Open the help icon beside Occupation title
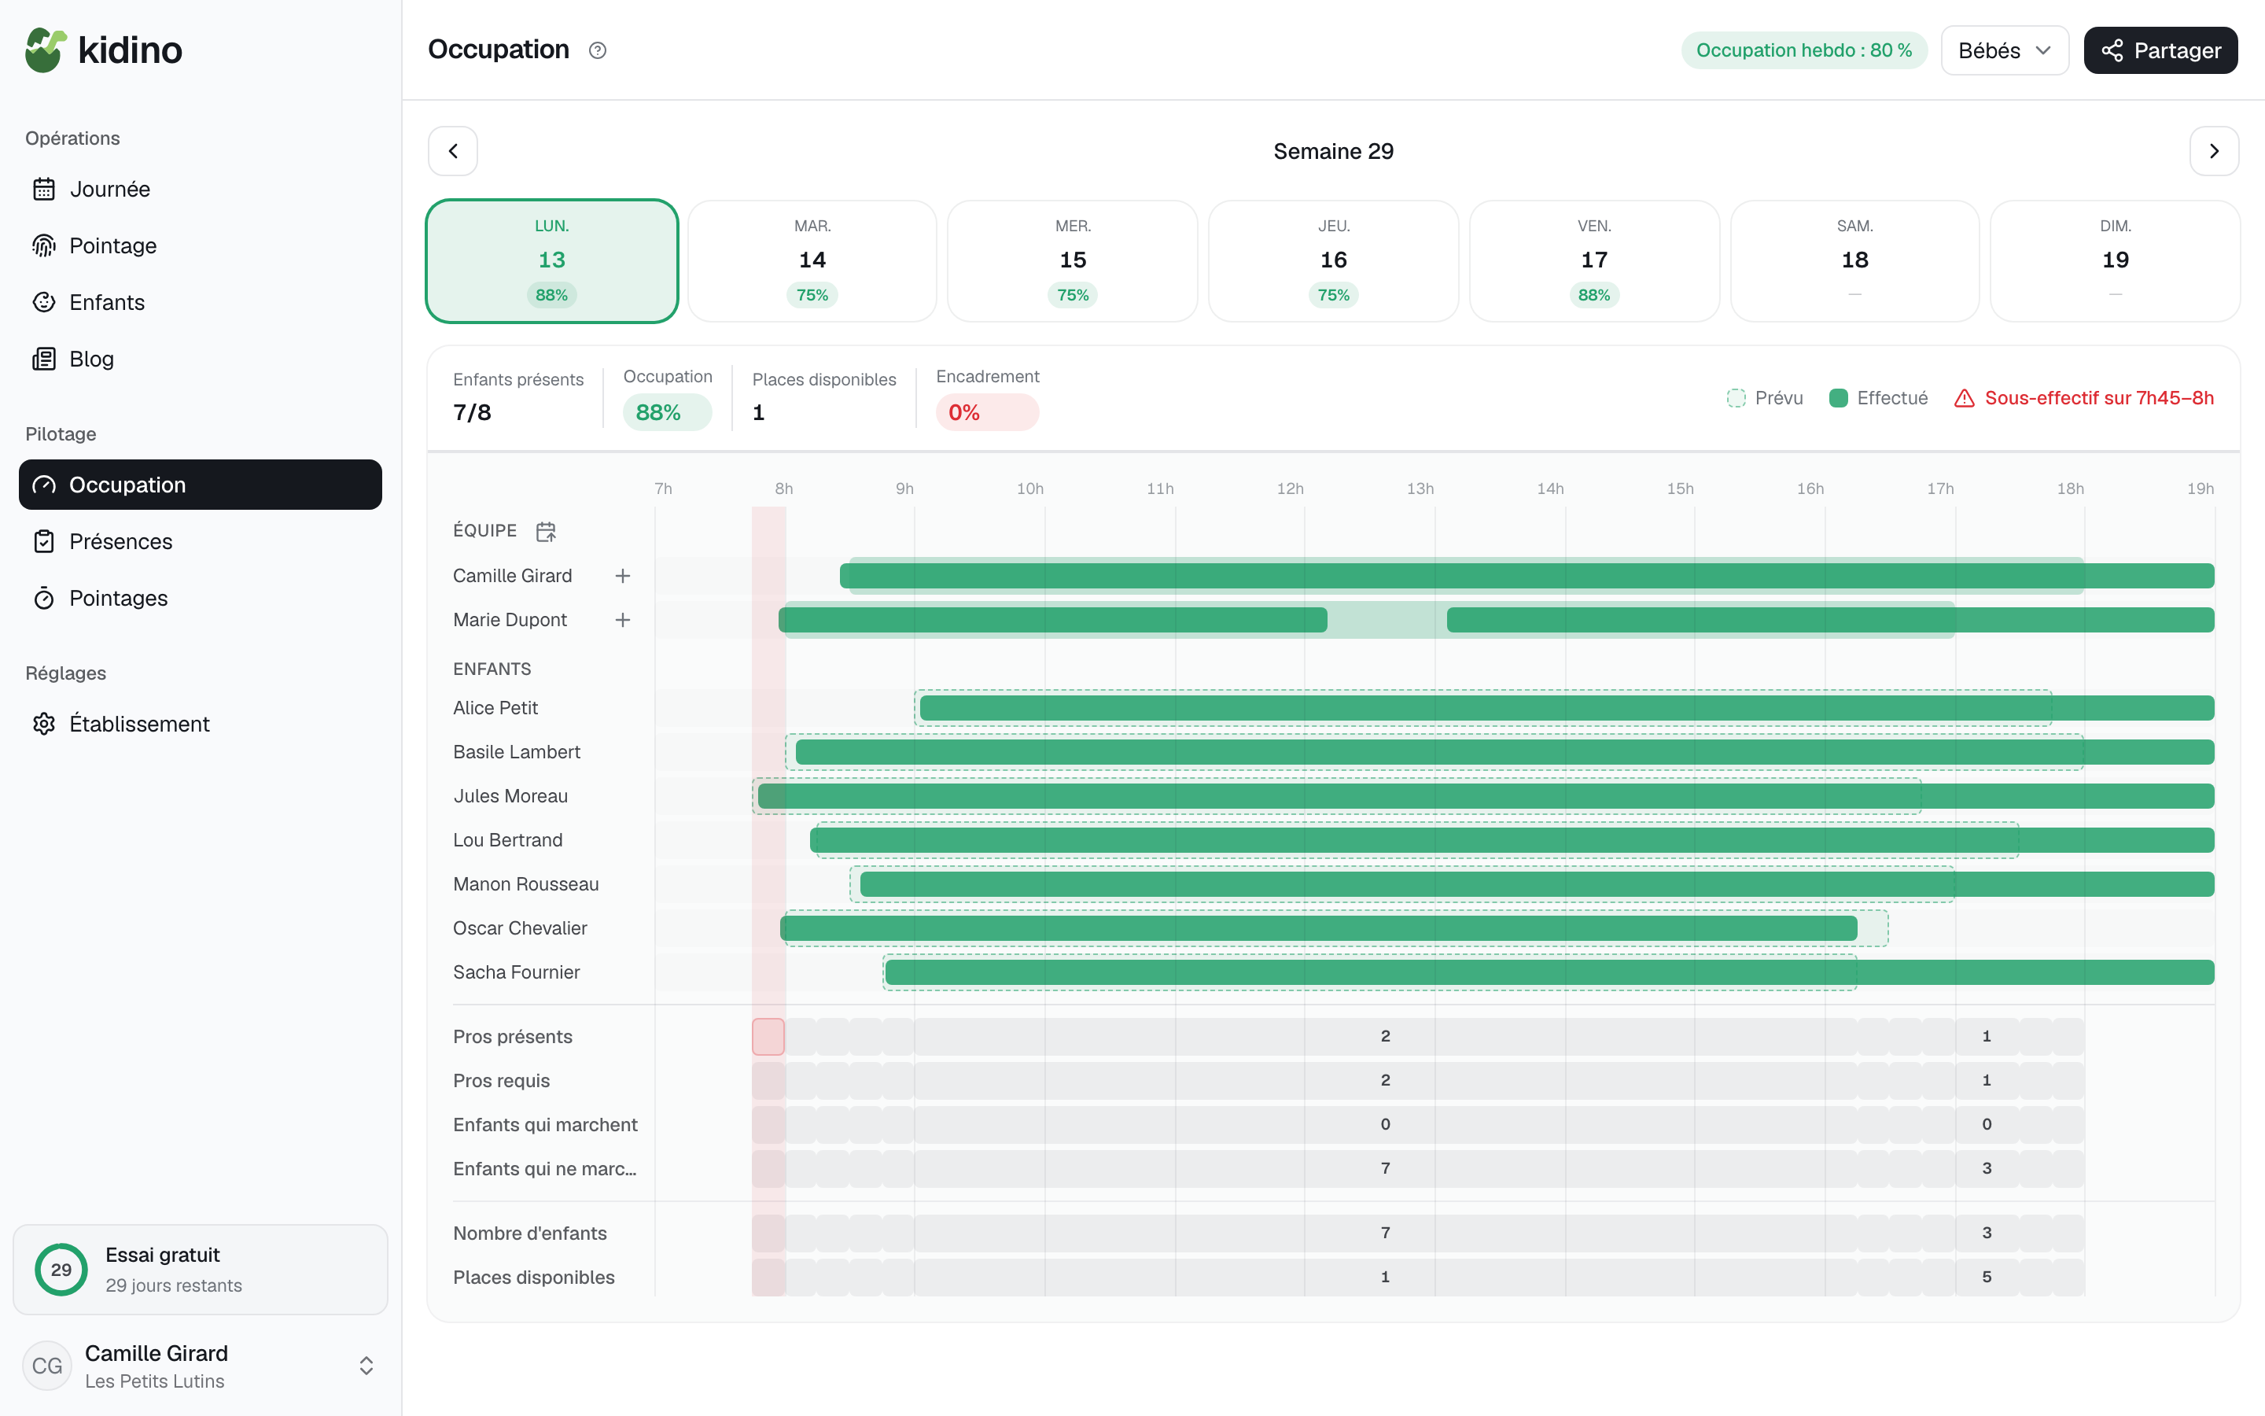The width and height of the screenshot is (2265, 1416). 597,50
